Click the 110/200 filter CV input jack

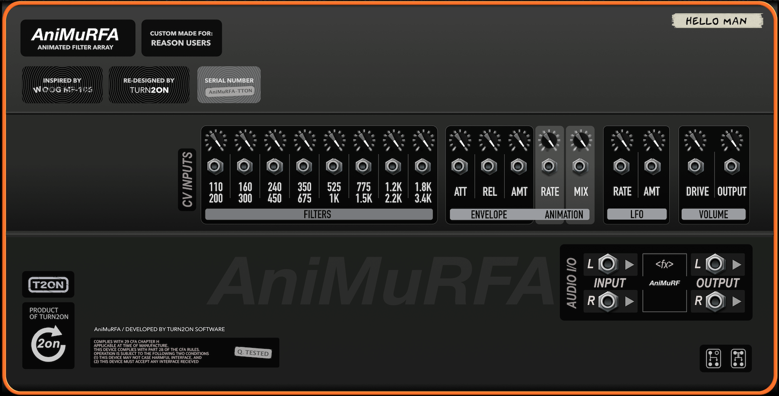pyautogui.click(x=215, y=167)
